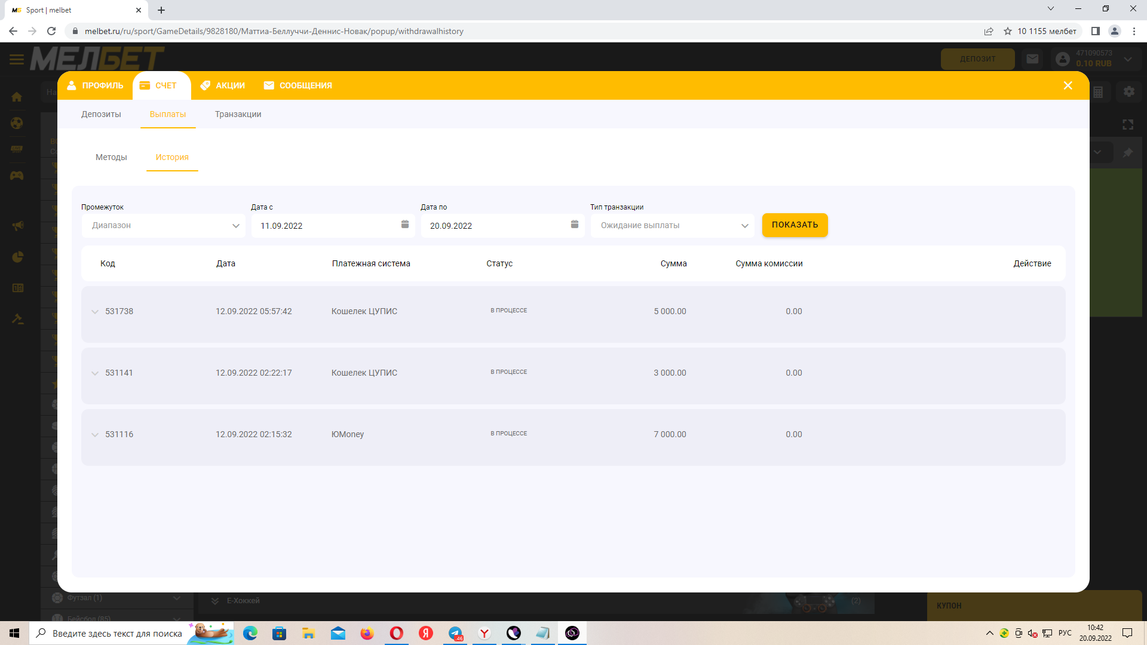
Task: Open calendar icon for 'Дата с' field
Action: [404, 225]
